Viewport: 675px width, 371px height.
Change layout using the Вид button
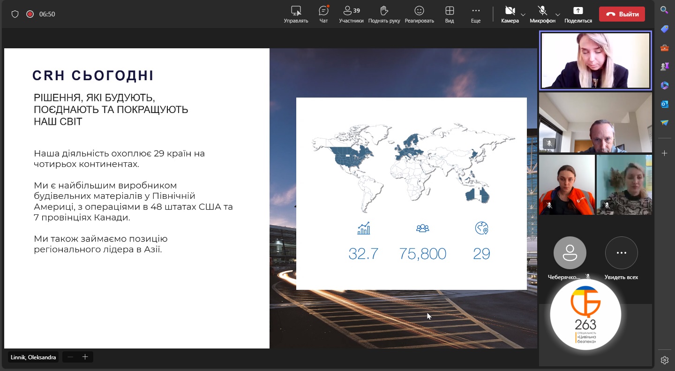click(450, 15)
